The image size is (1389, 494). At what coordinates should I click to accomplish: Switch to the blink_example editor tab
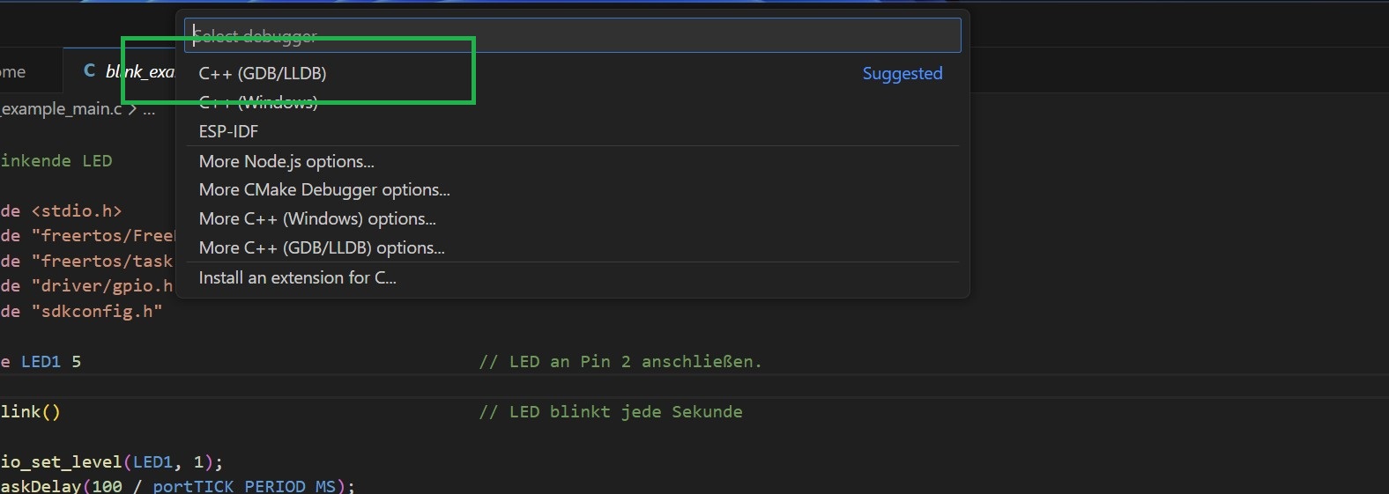[x=139, y=71]
